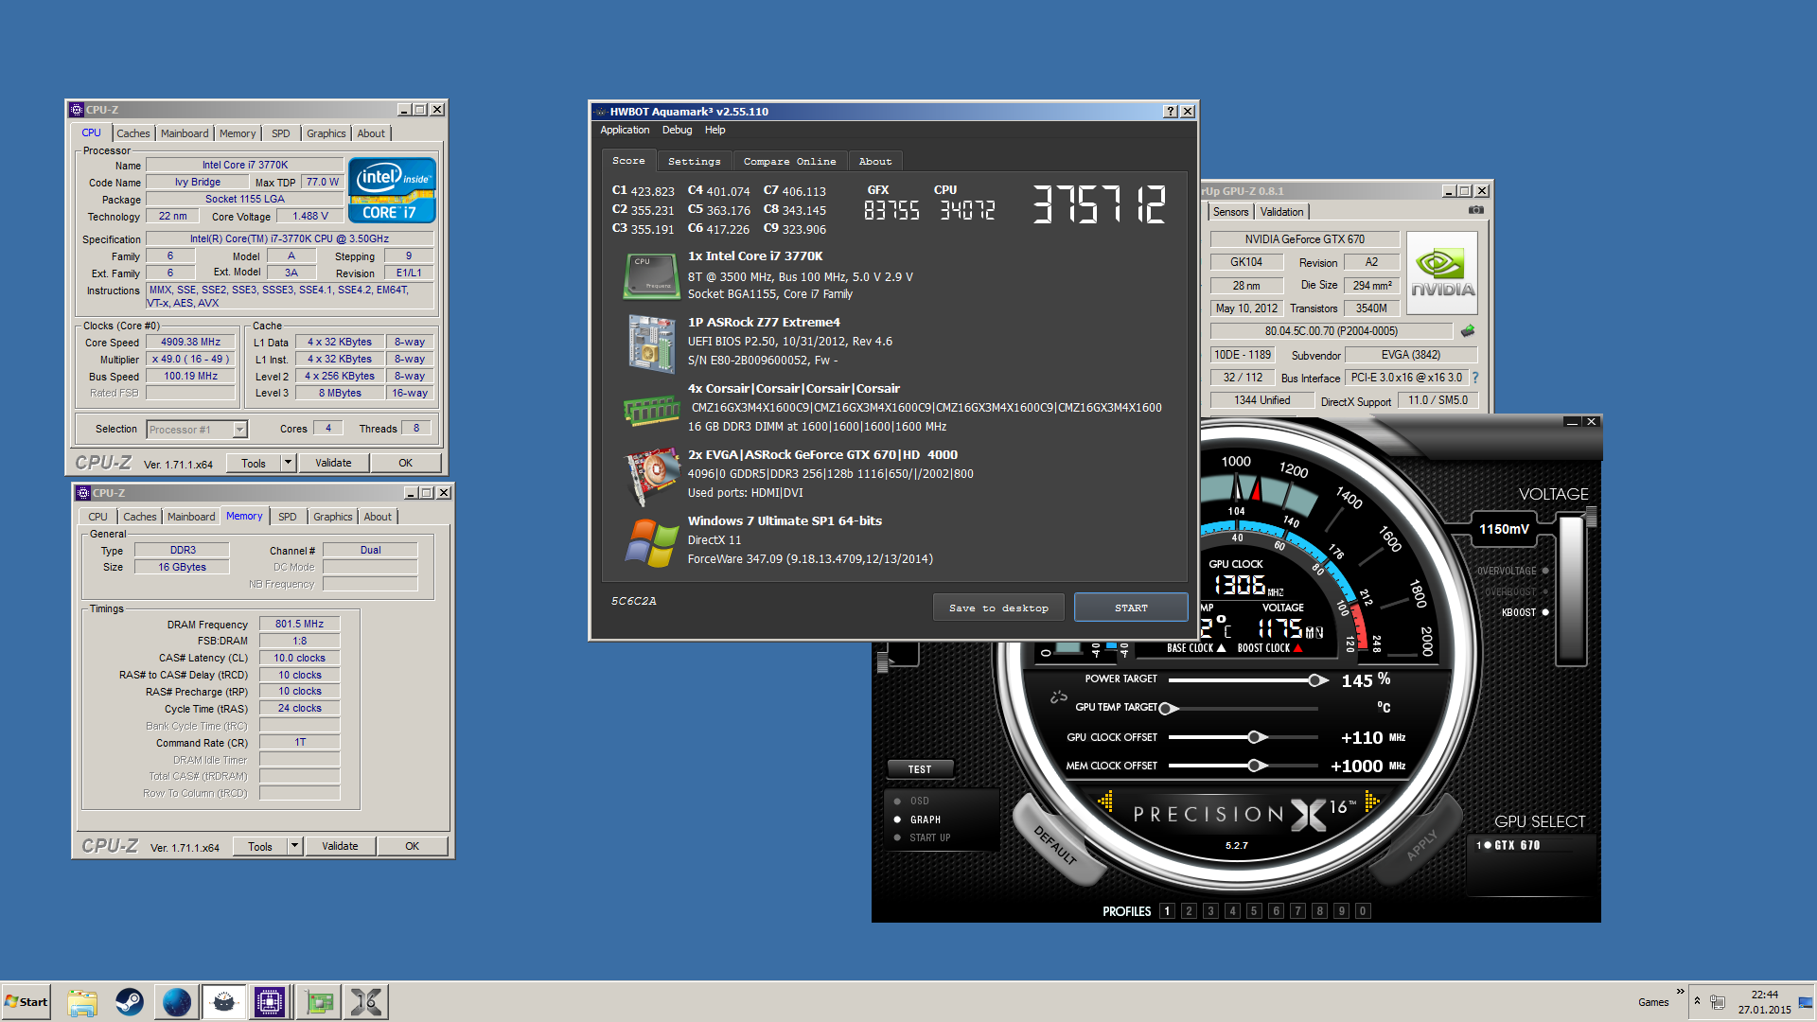
Task: Adjust GPU Clock Offset slider handle
Action: [x=1255, y=737]
